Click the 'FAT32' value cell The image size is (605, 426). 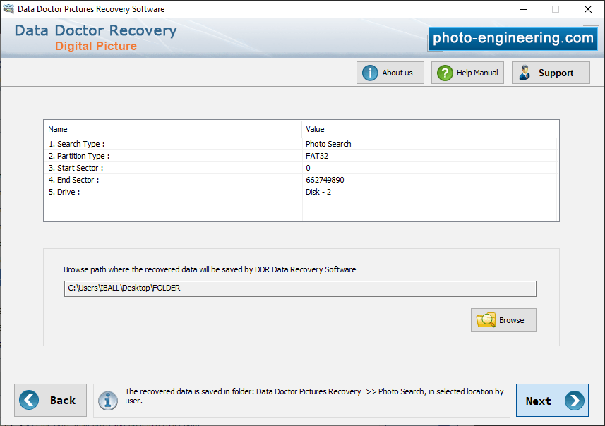pos(317,156)
